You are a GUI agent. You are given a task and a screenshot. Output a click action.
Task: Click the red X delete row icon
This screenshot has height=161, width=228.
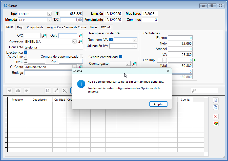[216, 117]
